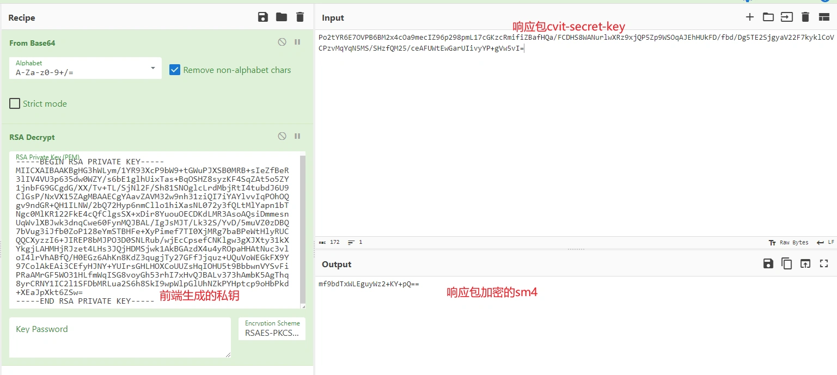This screenshot has width=837, height=375.
Task: Maximise the output pane
Action: click(x=824, y=264)
